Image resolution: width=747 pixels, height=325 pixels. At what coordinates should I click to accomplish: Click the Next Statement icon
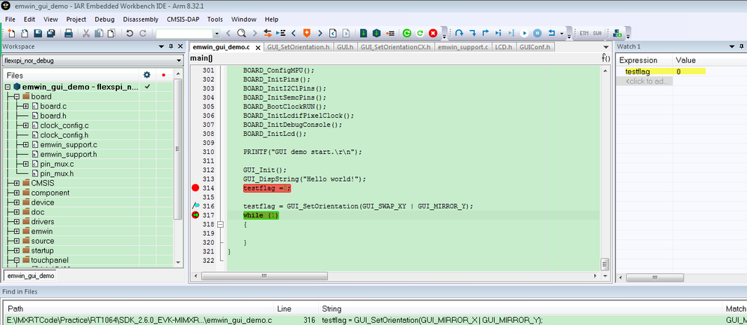coord(498,34)
